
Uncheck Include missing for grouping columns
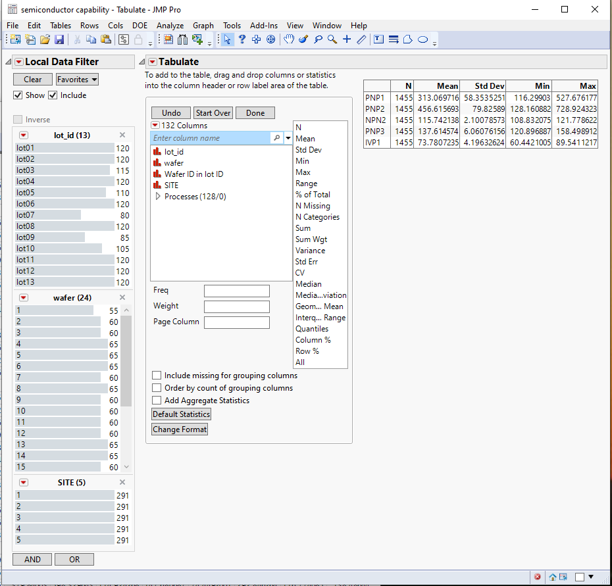point(156,375)
